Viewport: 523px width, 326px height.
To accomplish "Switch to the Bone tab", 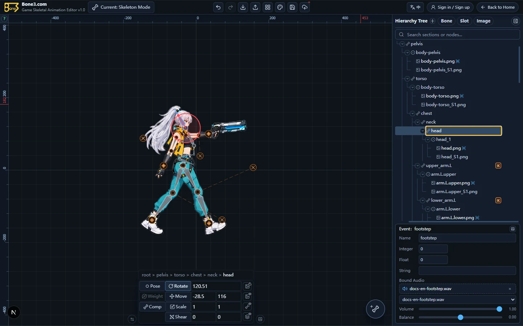I will pyautogui.click(x=446, y=21).
